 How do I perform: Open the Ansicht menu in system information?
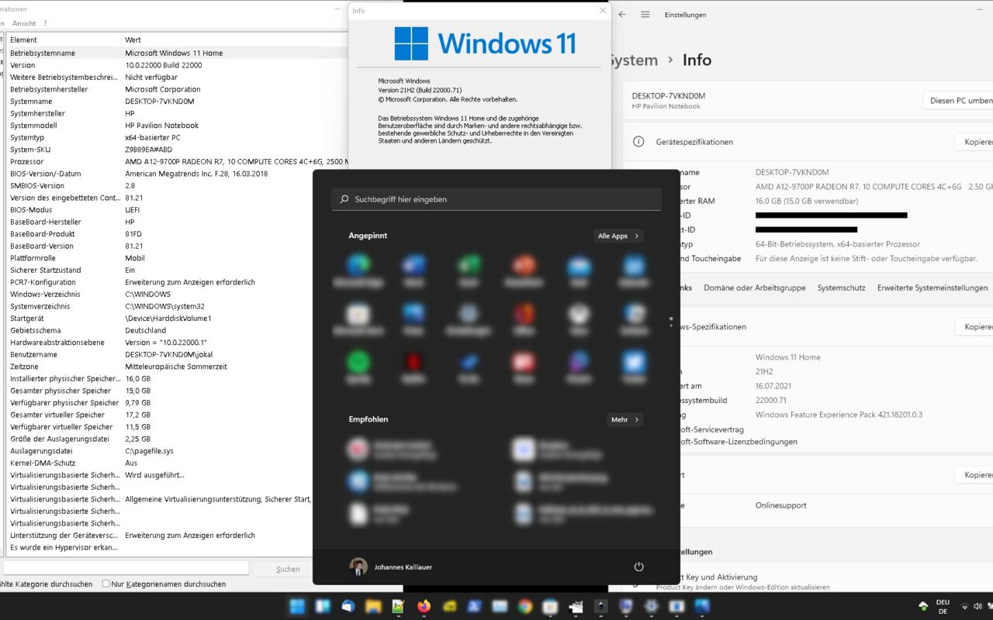(24, 23)
